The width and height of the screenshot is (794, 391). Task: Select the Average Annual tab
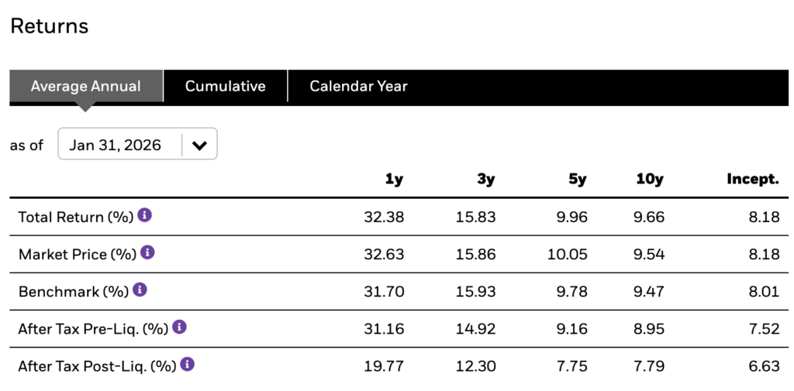point(86,86)
